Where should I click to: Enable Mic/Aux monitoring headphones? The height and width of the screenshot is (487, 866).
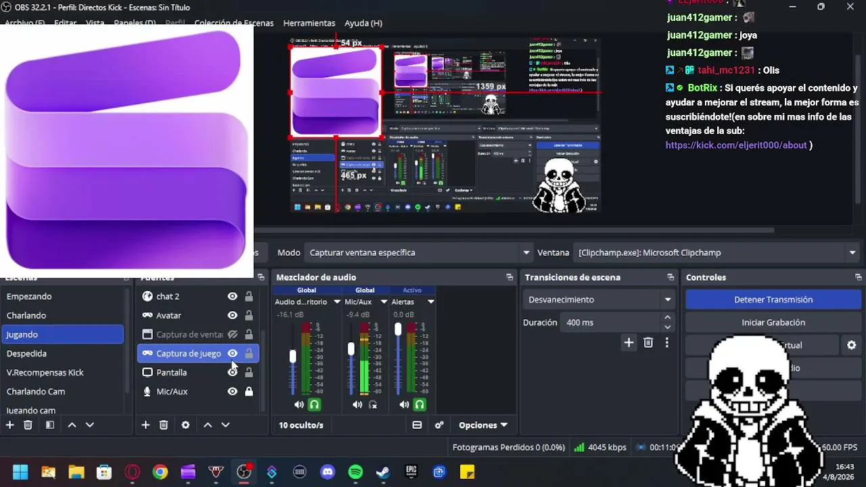(x=372, y=404)
